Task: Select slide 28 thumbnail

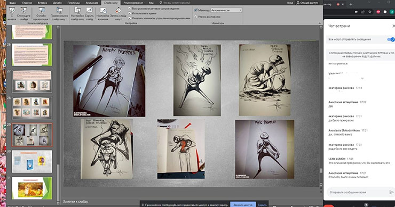Action: click(x=32, y=108)
